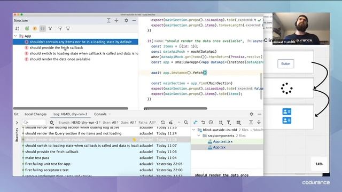The image size is (342, 192).
Task: Collapse the App node in Structure tree
Action: point(15,36)
